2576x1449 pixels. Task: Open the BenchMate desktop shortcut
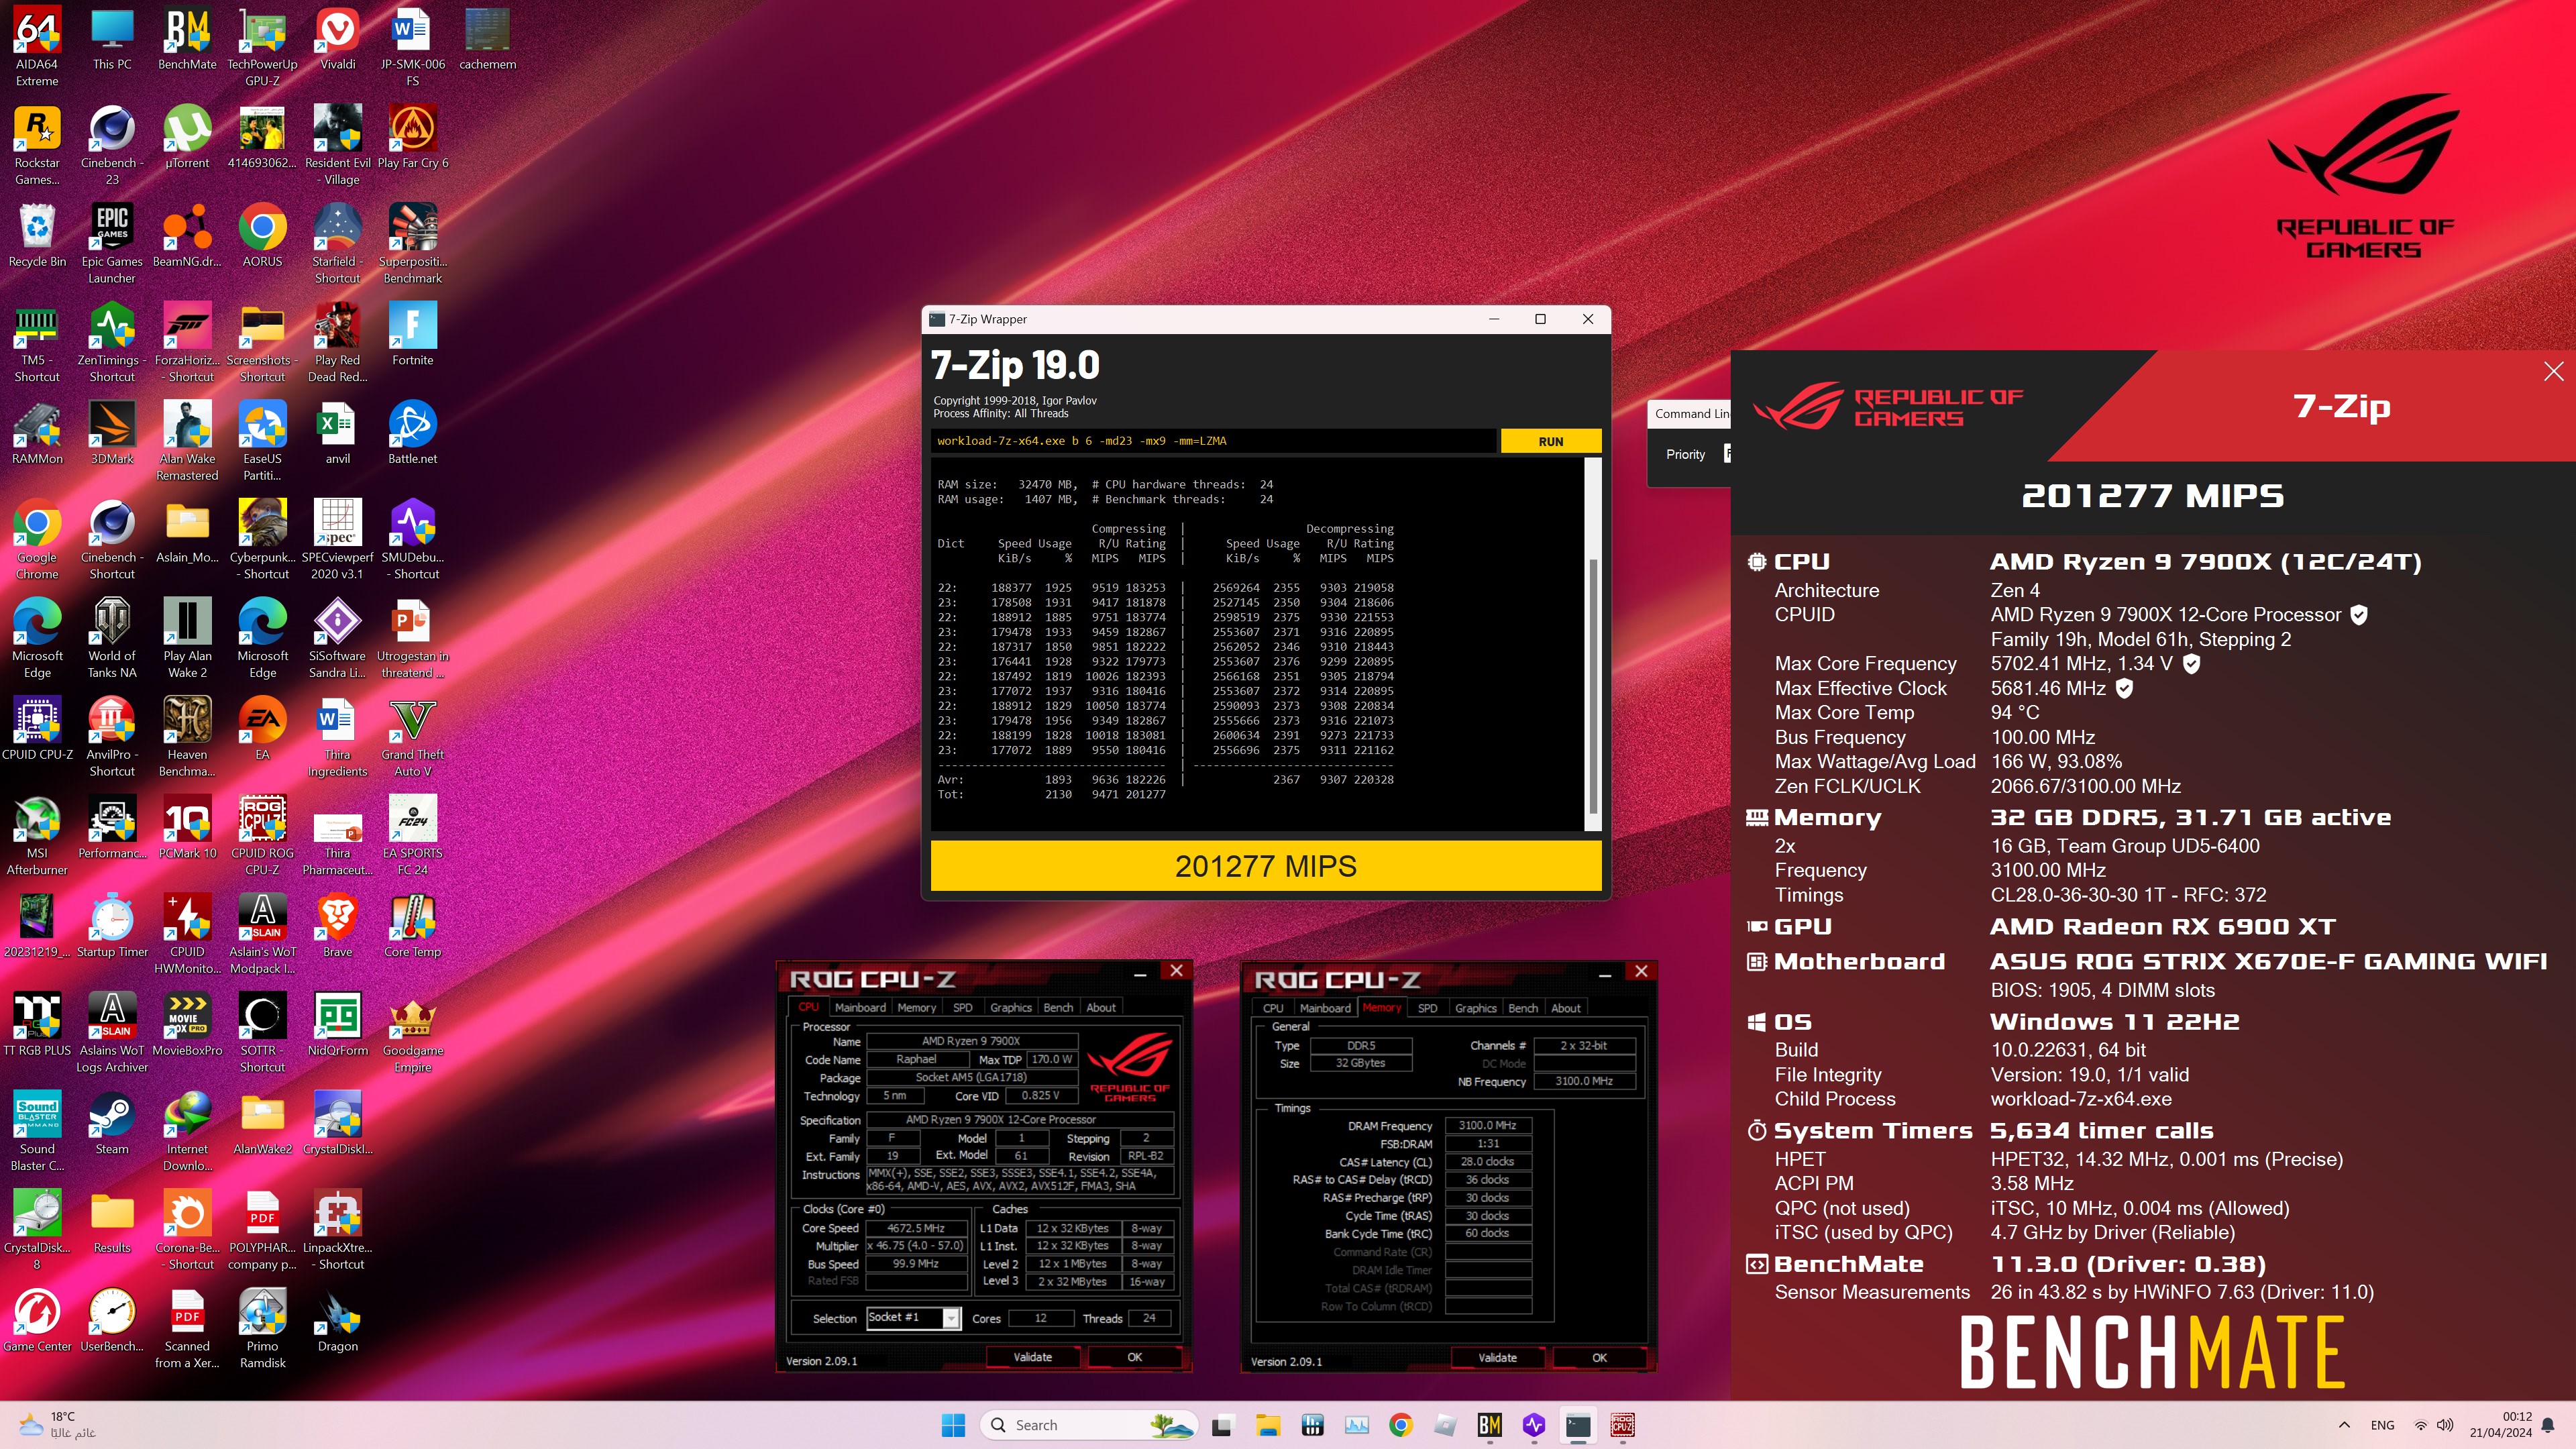point(187,38)
